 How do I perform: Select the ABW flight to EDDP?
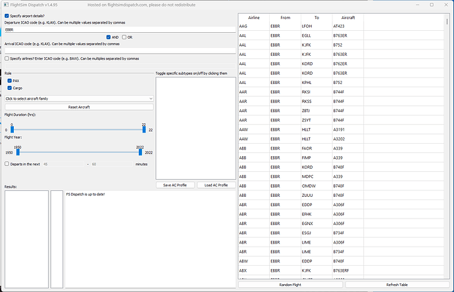point(341,261)
